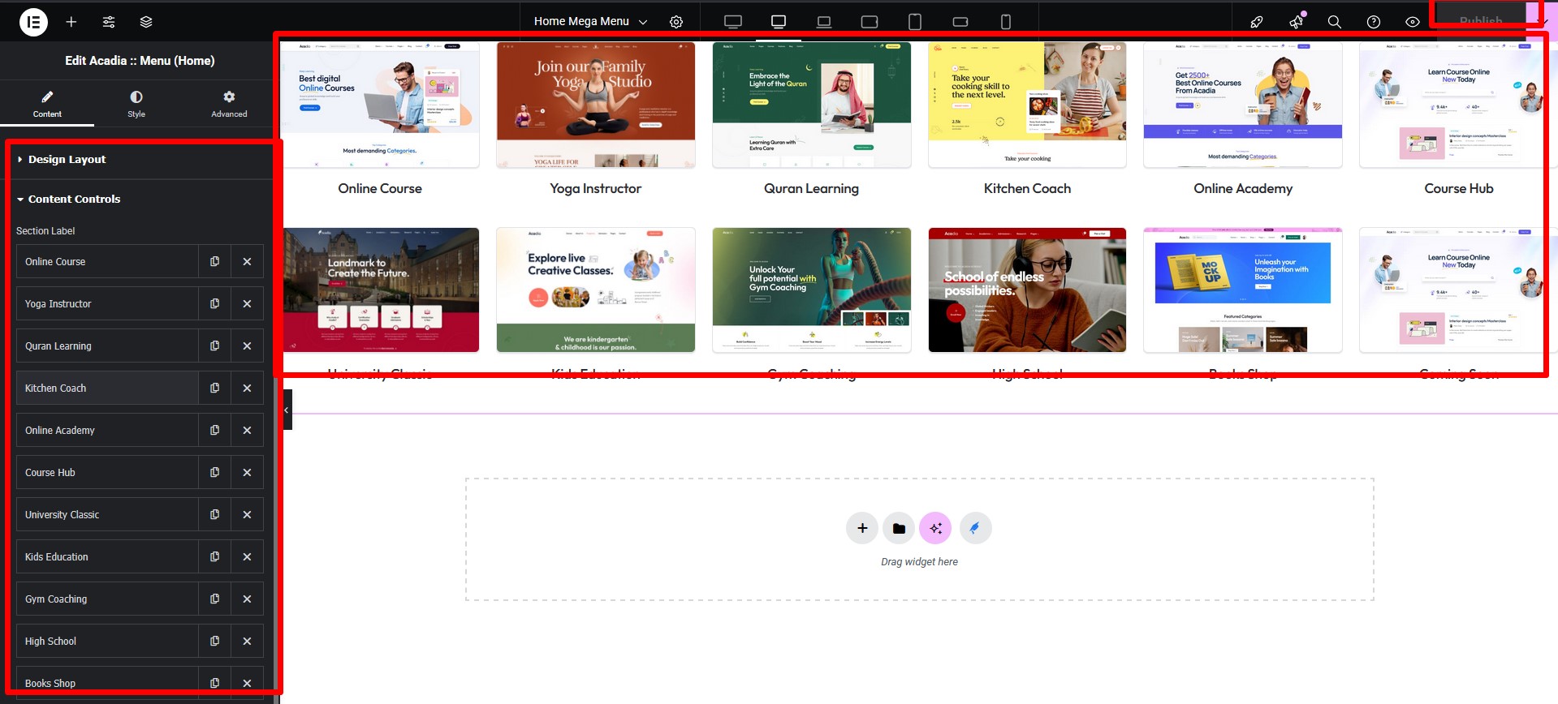1558x704 pixels.
Task: Duplicate the Quran Learning item
Action: (x=215, y=346)
